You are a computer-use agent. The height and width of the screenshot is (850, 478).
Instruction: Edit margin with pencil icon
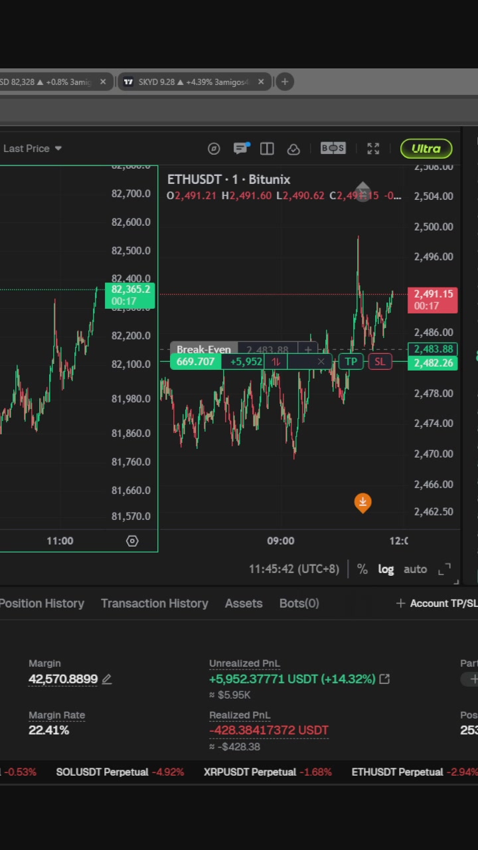tap(107, 679)
